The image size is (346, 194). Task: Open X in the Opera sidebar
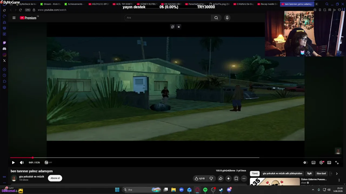click(x=4, y=61)
